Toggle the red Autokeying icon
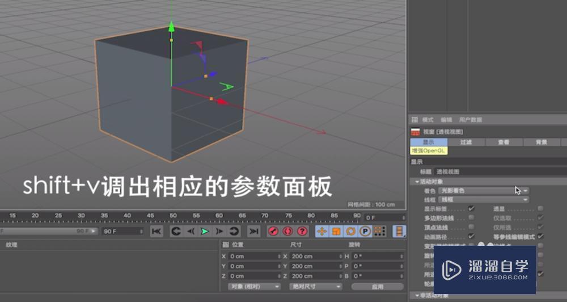The image size is (567, 302). 287,231
